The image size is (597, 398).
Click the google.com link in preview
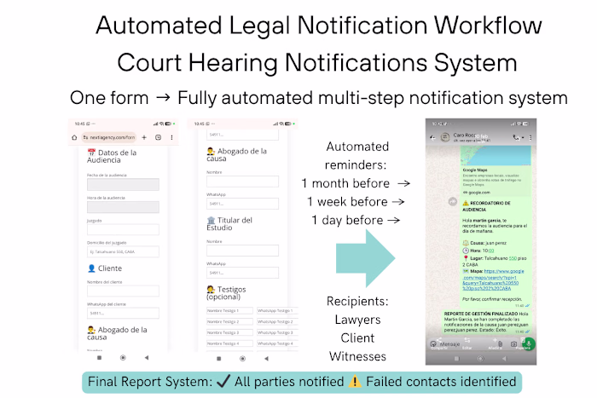click(x=479, y=193)
